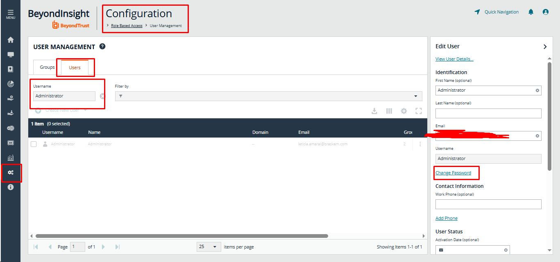This screenshot has height=262, width=560.
Task: Open the globe icon in the sidebar
Action: 11,128
